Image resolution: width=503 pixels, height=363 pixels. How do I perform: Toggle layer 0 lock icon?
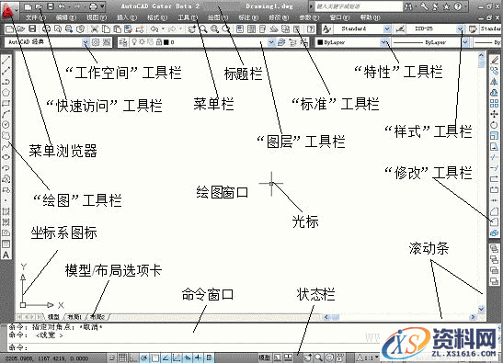(159, 42)
